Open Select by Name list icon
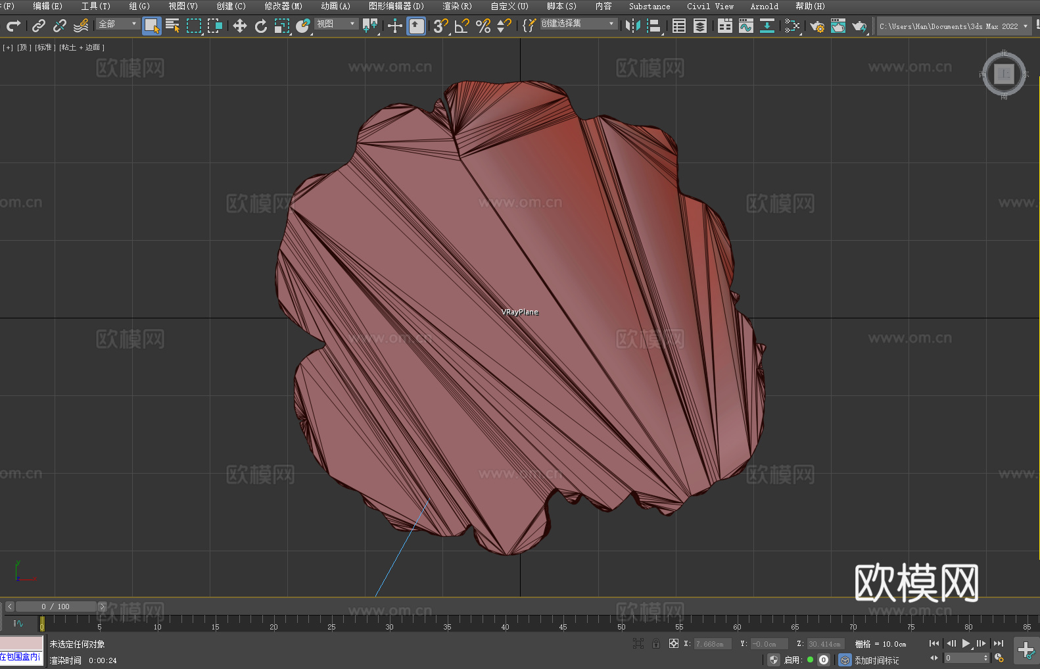The image size is (1040, 669). (x=173, y=26)
